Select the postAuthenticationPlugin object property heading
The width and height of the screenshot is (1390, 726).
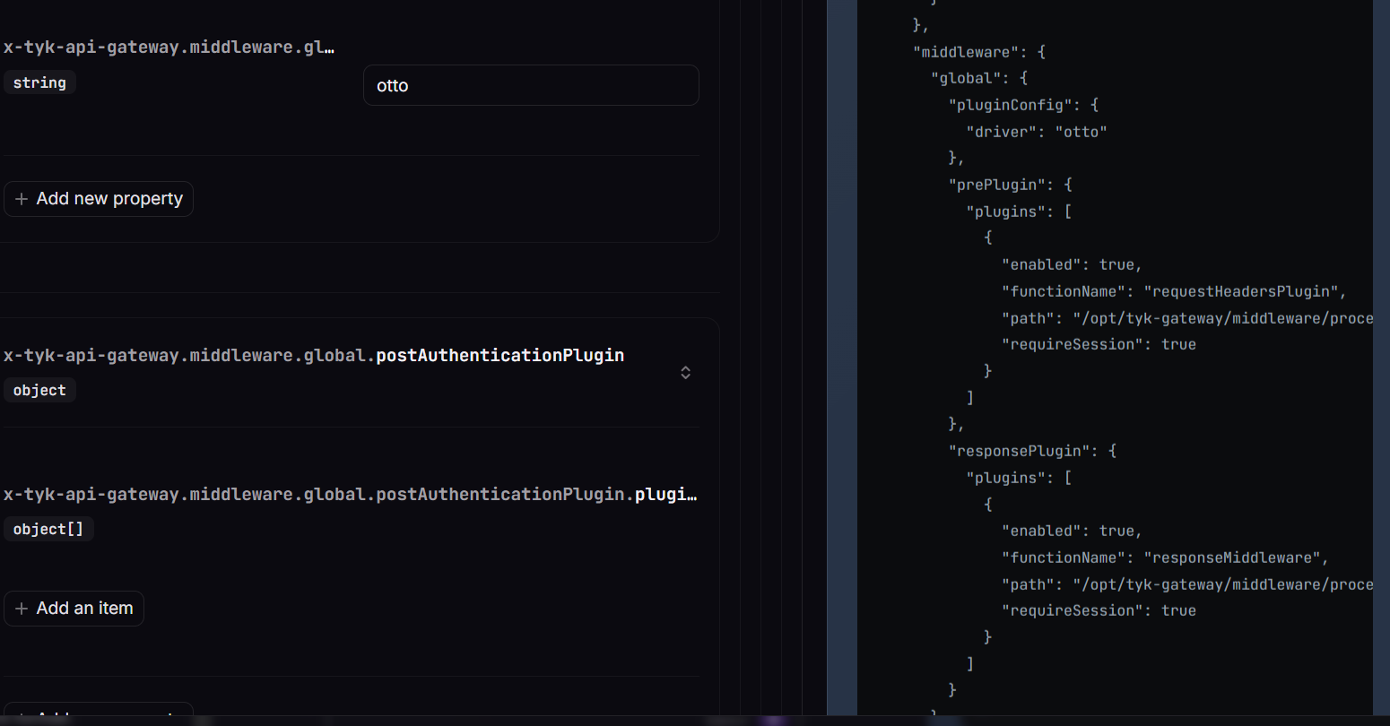click(x=314, y=356)
